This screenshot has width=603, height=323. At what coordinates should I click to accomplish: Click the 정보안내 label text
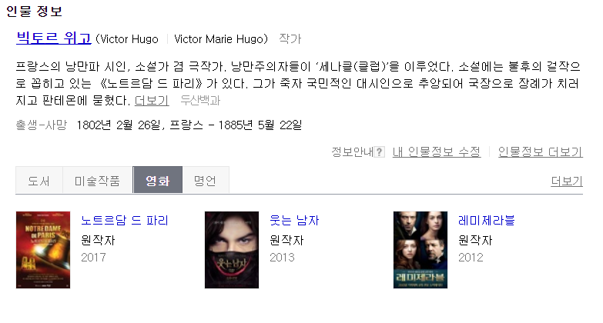point(352,152)
